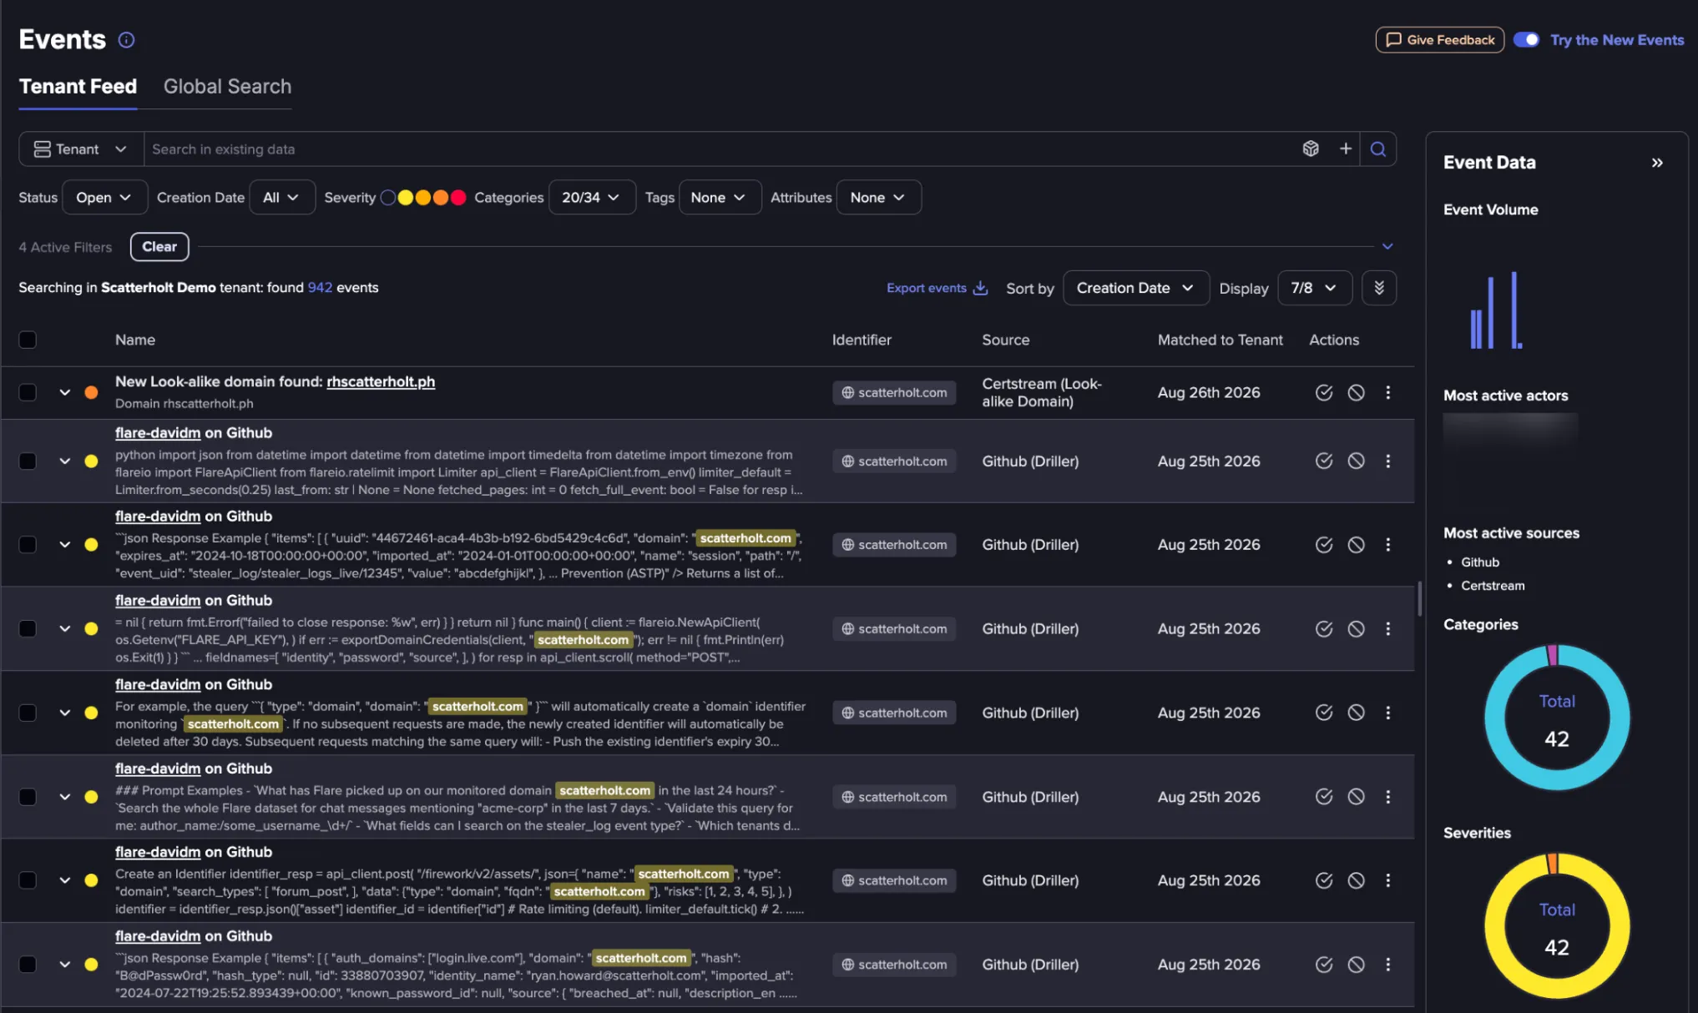1698x1013 pixels.
Task: Tick the select-all checkbox in table header
Action: pyautogui.click(x=28, y=340)
